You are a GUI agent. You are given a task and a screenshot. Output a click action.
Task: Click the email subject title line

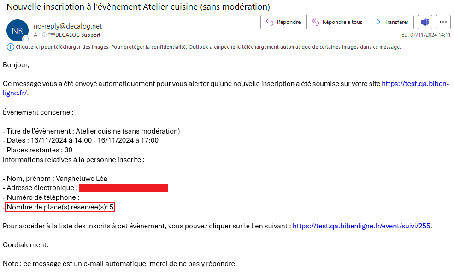tap(138, 7)
